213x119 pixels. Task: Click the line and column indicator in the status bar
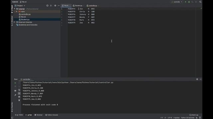point(162,118)
